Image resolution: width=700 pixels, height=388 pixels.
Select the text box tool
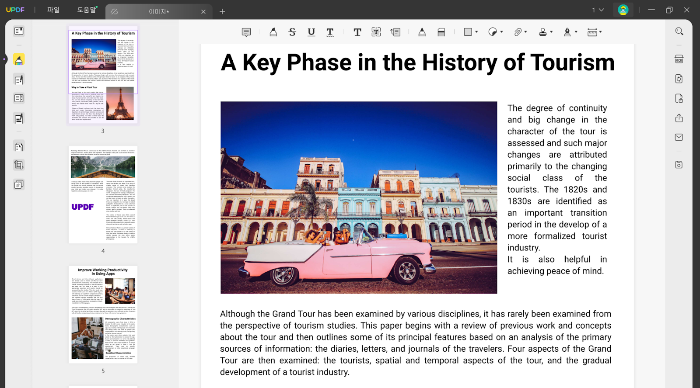(376, 32)
